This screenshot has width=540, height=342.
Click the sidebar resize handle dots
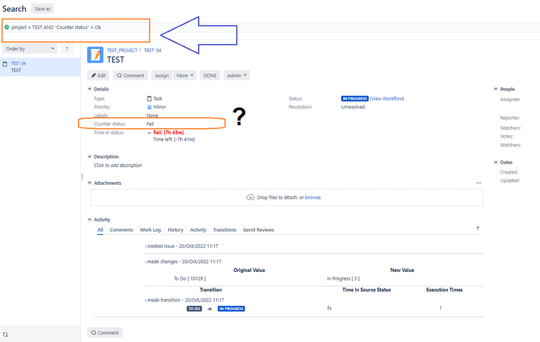point(82,177)
